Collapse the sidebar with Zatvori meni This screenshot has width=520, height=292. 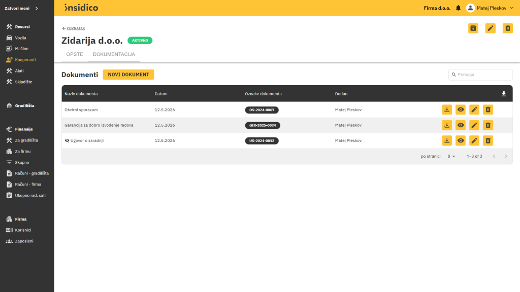pyautogui.click(x=21, y=8)
